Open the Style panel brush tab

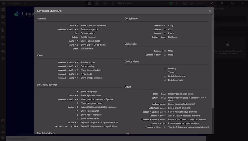(211, 3)
